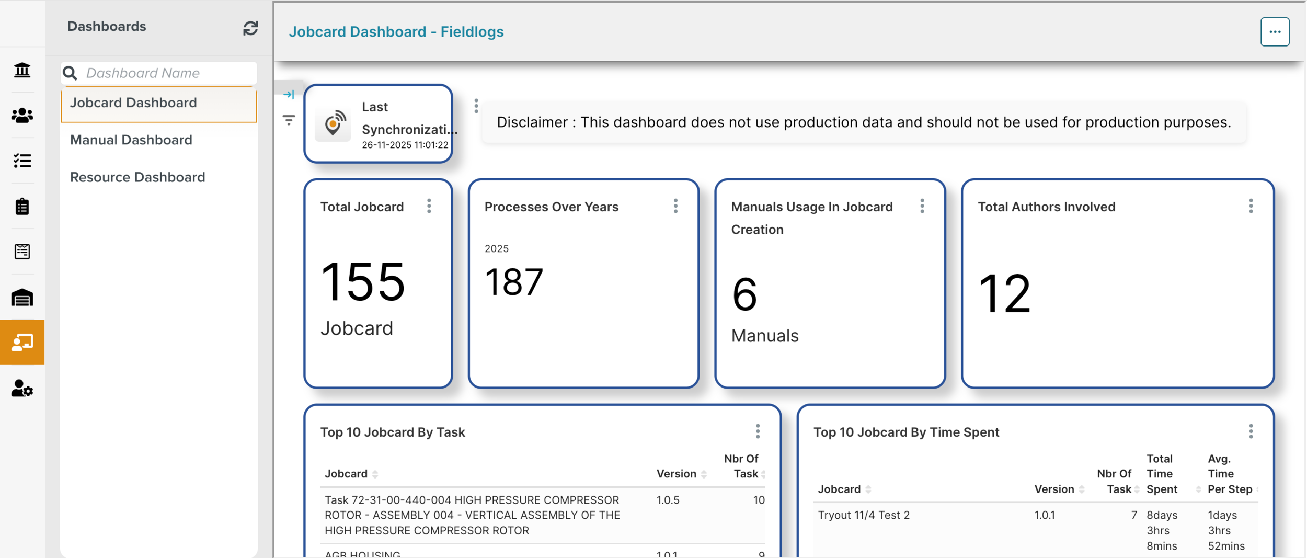Viewport: 1307px width, 558px height.
Task: Collapse the dashboard side panel using the arrow
Action: [x=289, y=94]
